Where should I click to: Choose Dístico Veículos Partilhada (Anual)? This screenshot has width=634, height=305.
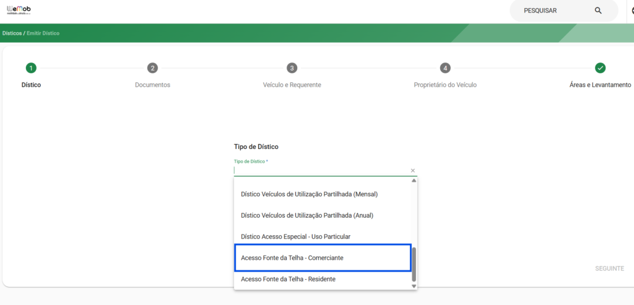[x=322, y=215]
